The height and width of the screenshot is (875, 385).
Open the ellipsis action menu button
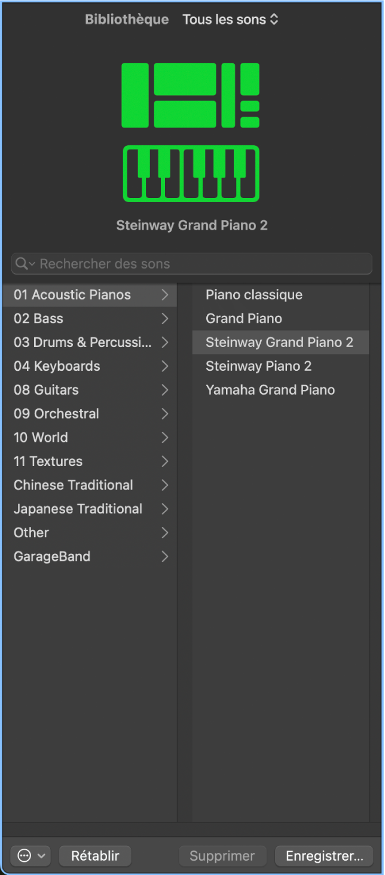30,856
